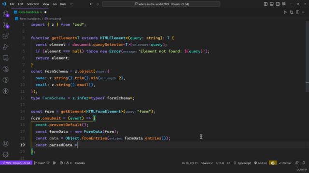Click parsedData on line 19
The width and height of the screenshot is (309, 173).
[61, 145]
